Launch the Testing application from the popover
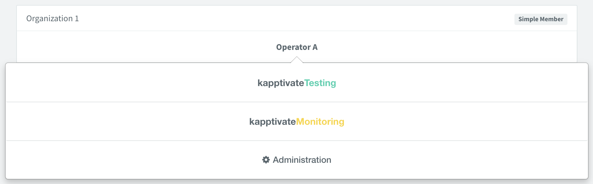This screenshot has height=184, width=593. (x=296, y=83)
